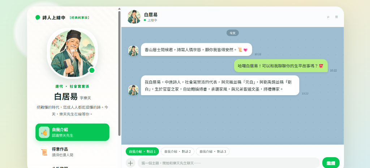Switch to 自我介紹・對話 1 tab
The height and width of the screenshot is (168, 370).
tap(142, 151)
